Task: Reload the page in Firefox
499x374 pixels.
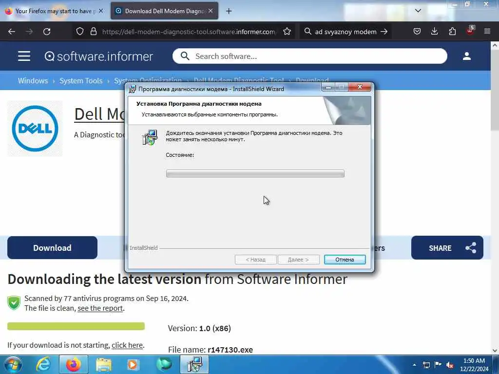Action: (x=47, y=32)
